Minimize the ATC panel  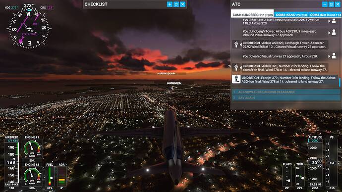[x=325, y=4]
